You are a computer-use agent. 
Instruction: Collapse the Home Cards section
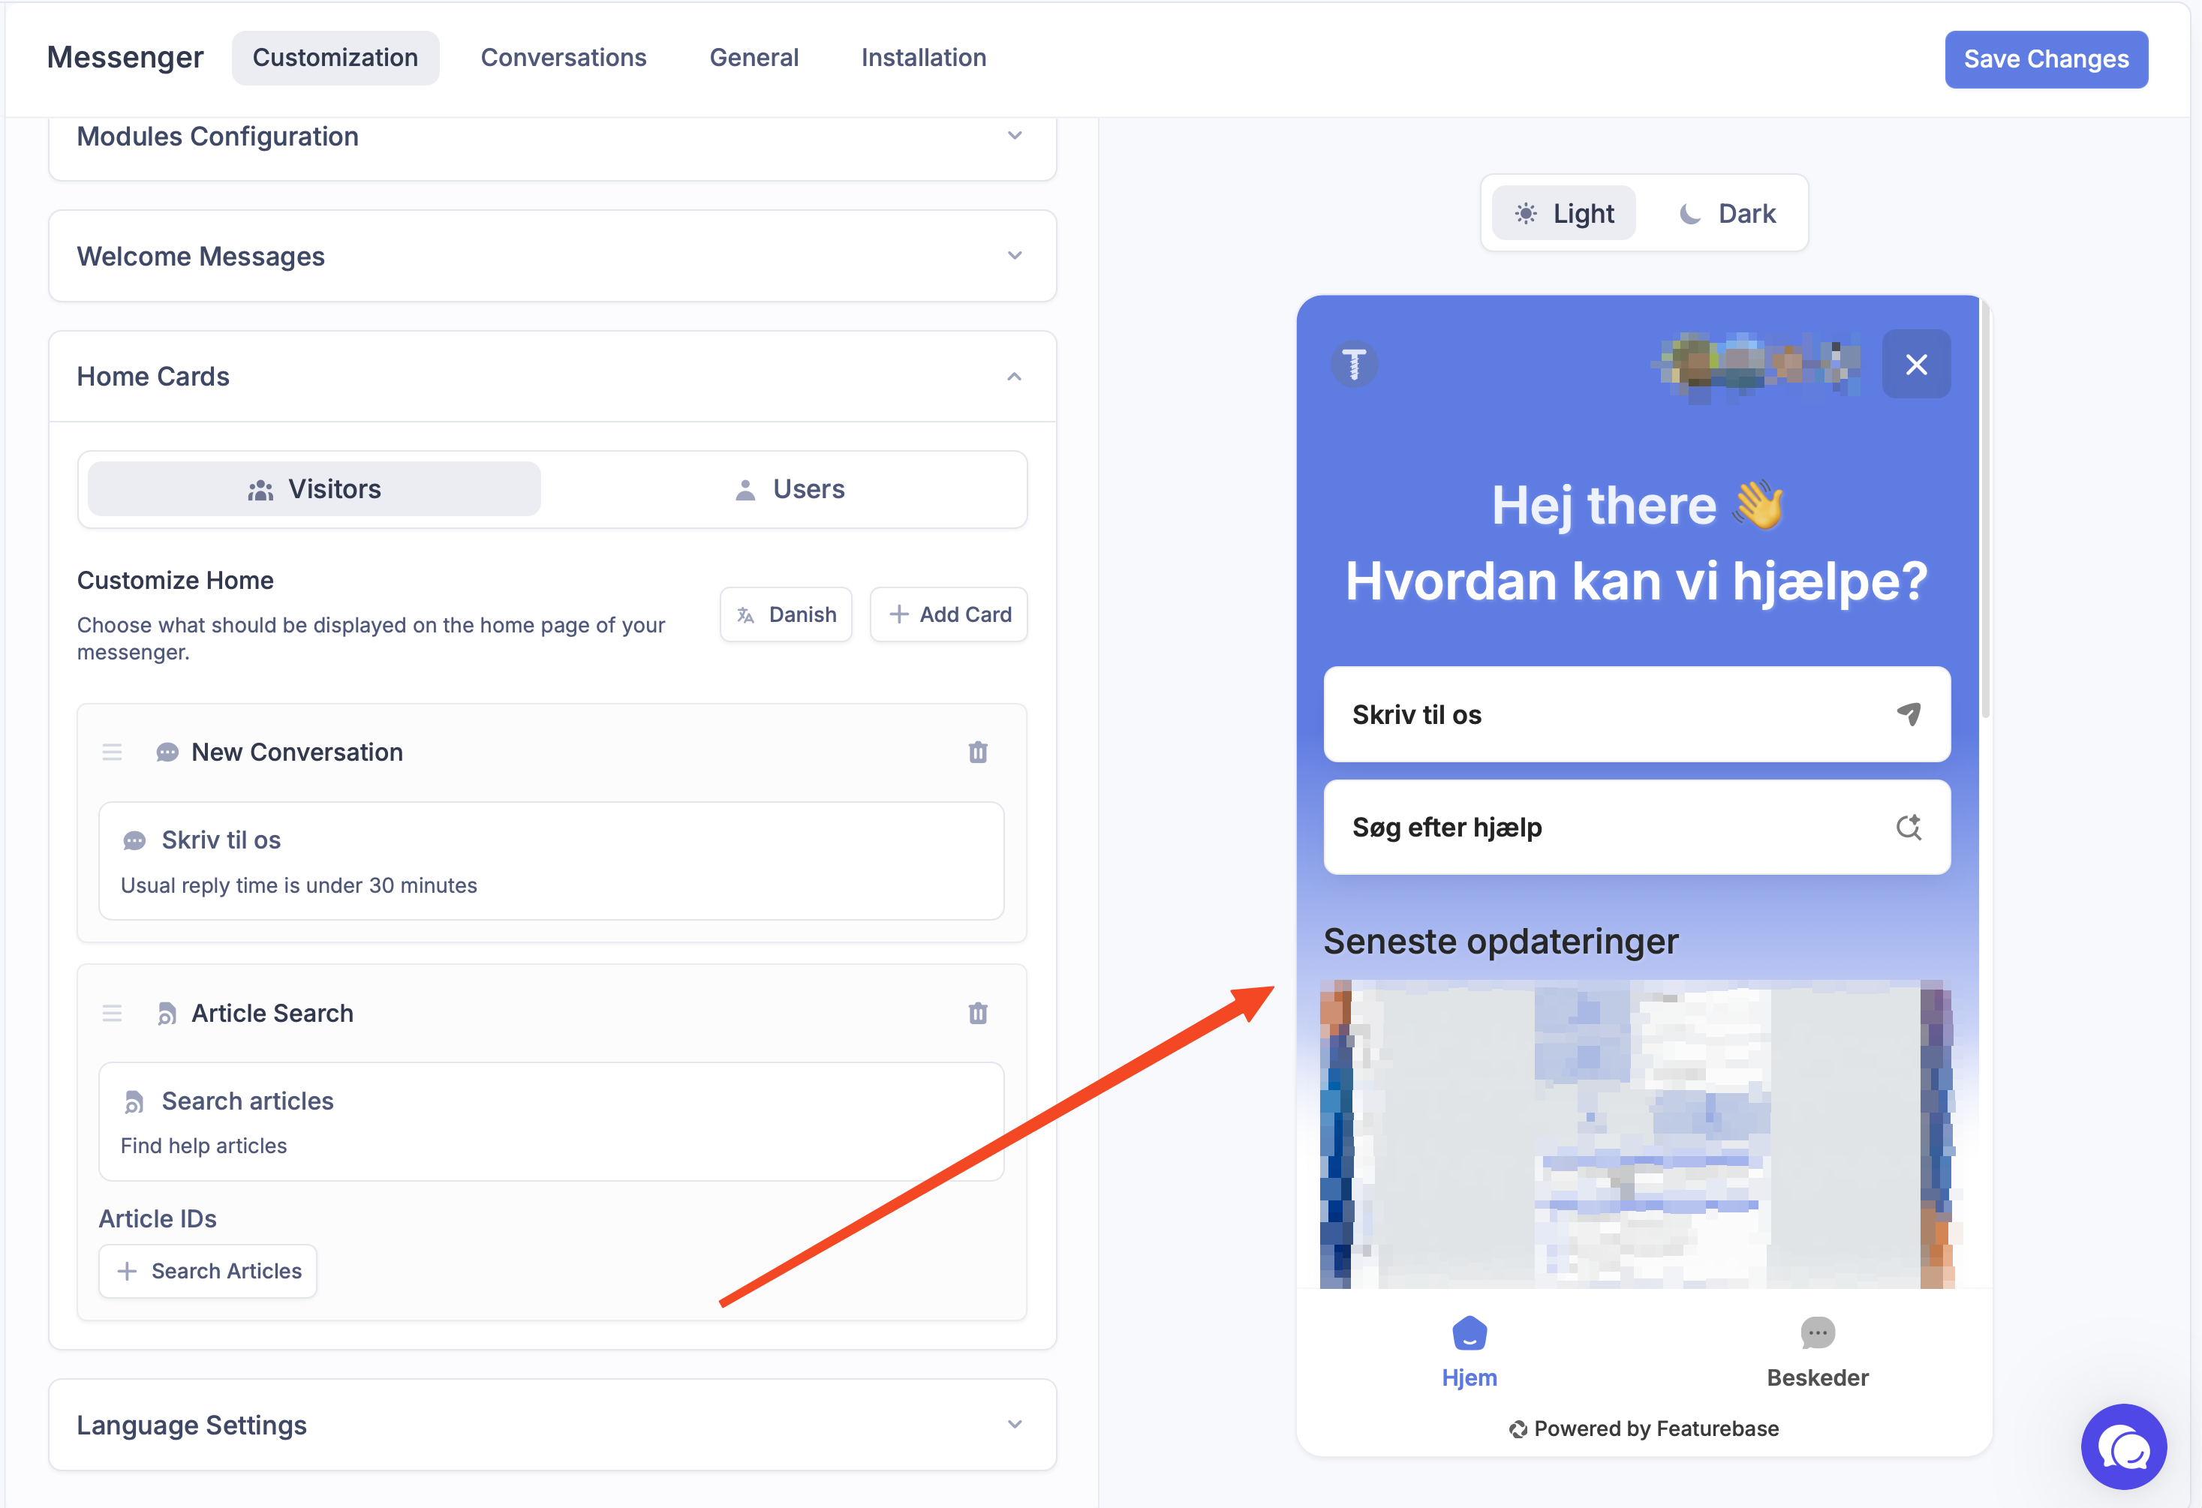(552, 376)
